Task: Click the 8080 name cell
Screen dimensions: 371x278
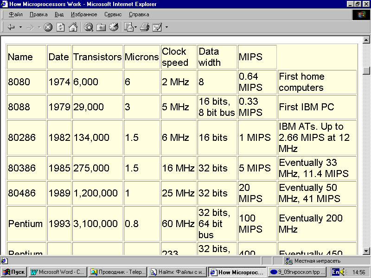Action: (x=26, y=82)
